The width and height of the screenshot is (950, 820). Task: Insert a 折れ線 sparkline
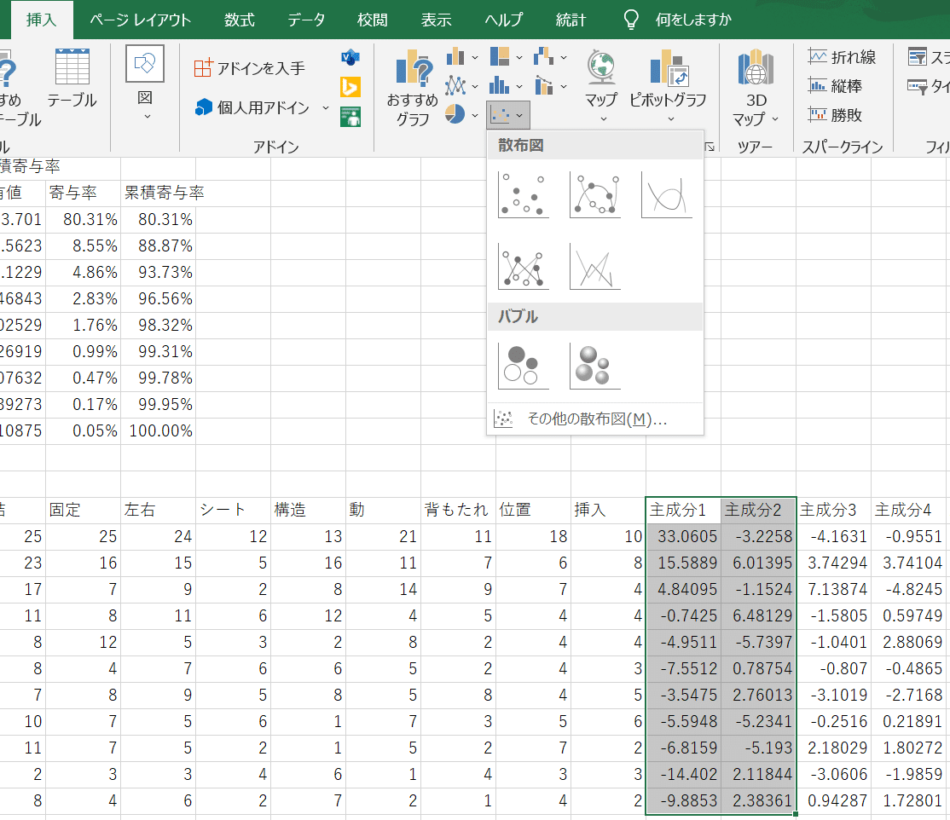pyautogui.click(x=843, y=57)
